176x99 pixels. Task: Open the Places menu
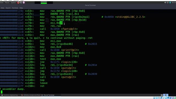[7, 2]
